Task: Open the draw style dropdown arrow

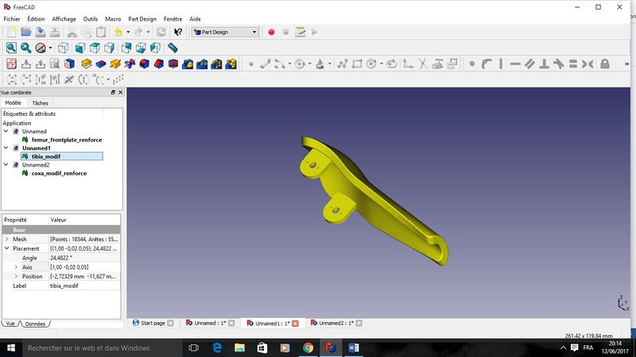Action: 50,48
